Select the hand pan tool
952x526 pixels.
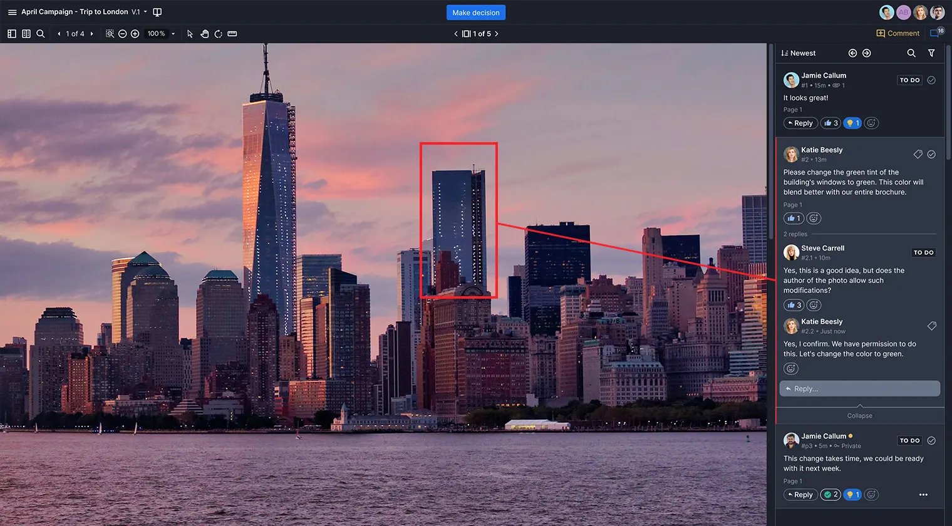204,34
